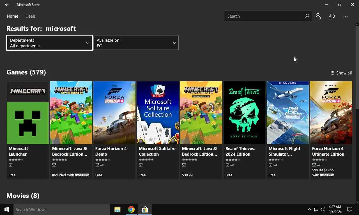Expand the Departments dropdown

[x=49, y=43]
